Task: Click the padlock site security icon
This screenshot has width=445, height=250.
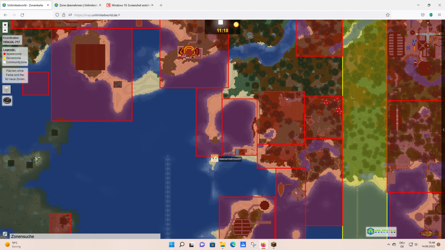Action: (64, 15)
